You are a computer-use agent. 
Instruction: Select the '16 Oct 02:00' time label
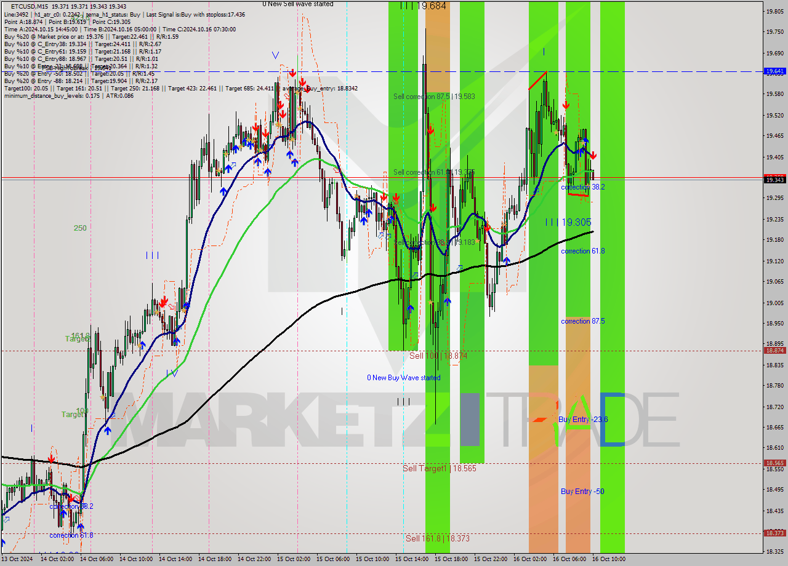coord(531,559)
